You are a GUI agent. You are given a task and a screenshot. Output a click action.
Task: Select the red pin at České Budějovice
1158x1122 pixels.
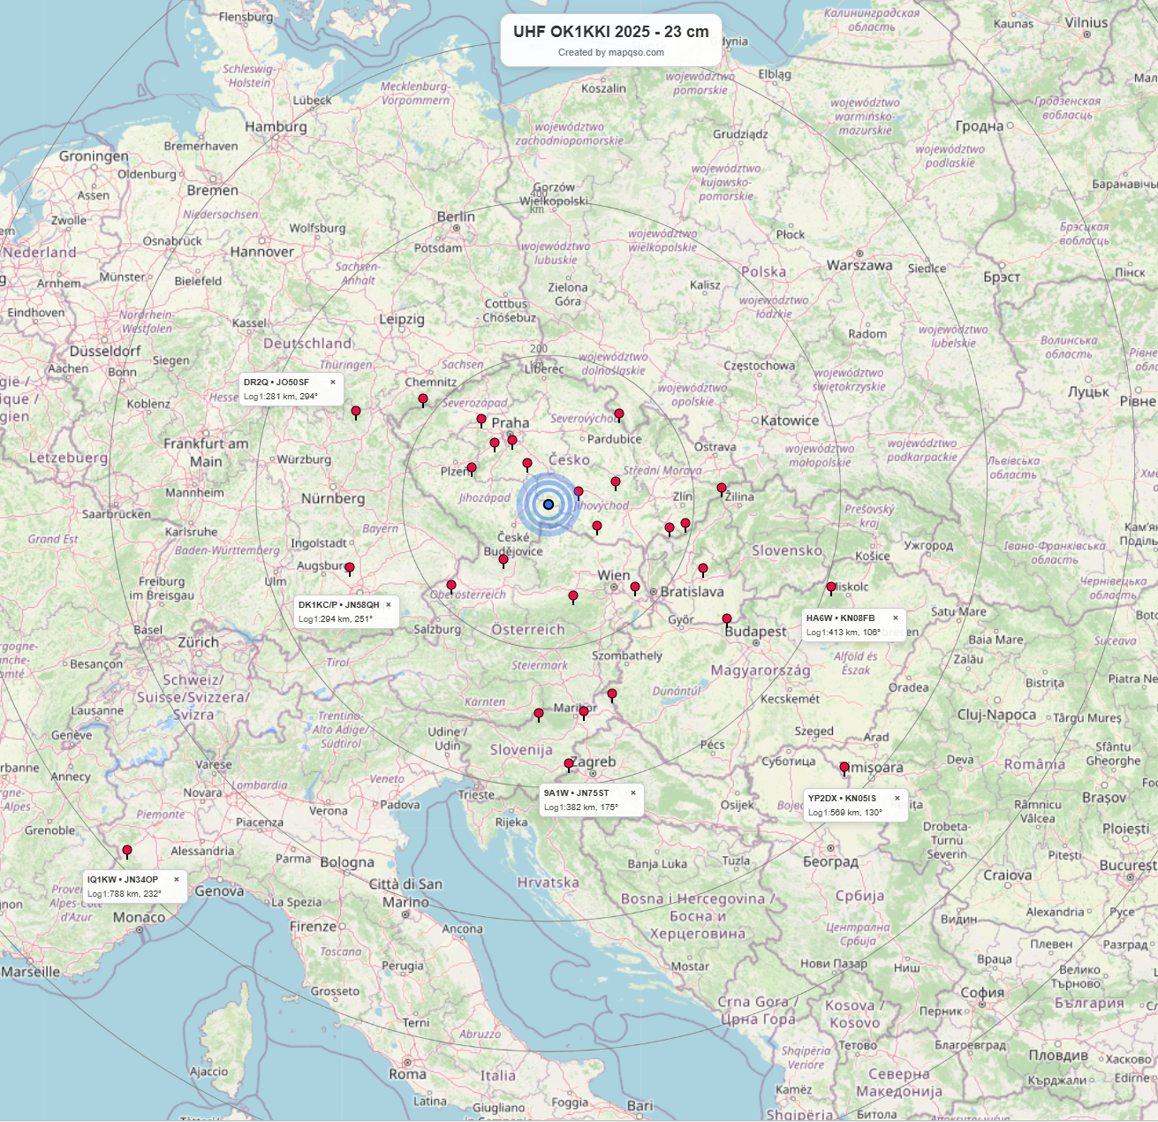click(503, 560)
